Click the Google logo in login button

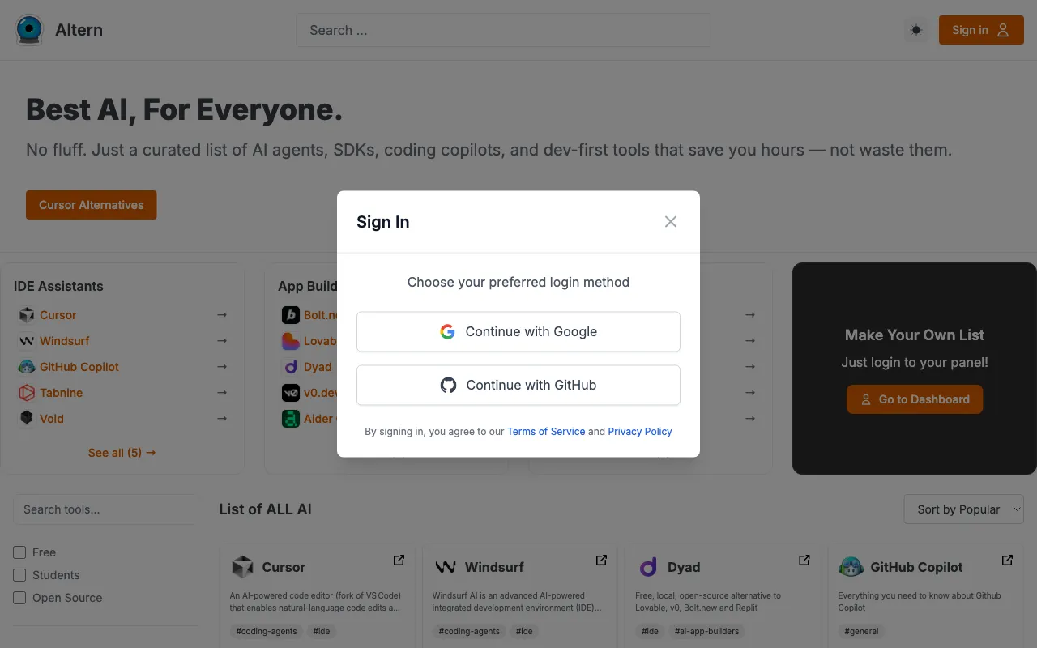click(447, 331)
